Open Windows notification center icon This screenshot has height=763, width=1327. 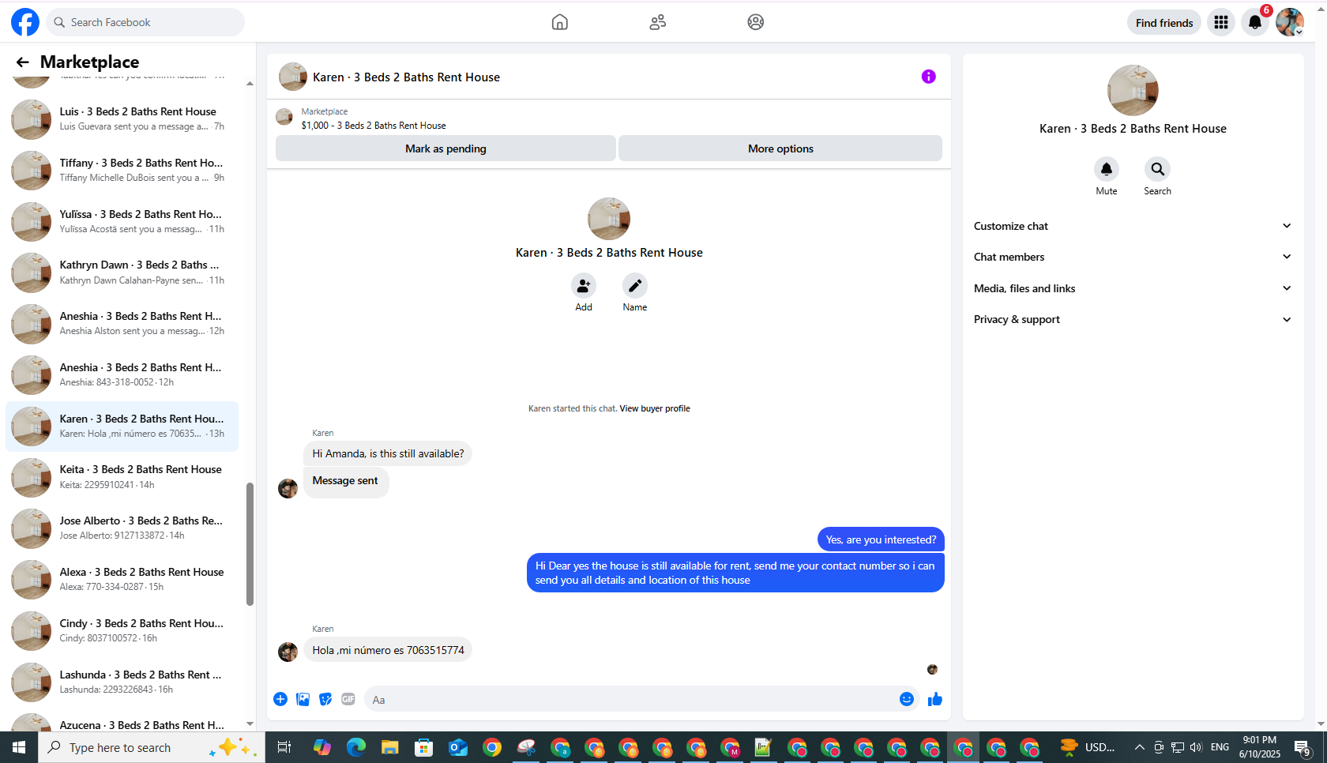coord(1303,747)
